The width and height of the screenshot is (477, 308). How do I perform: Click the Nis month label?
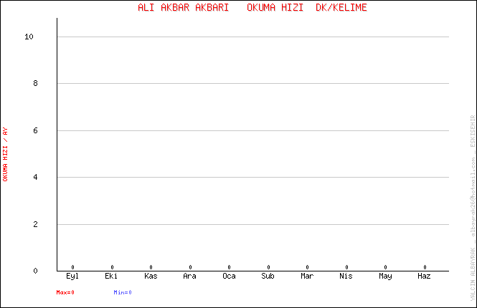tap(346, 276)
